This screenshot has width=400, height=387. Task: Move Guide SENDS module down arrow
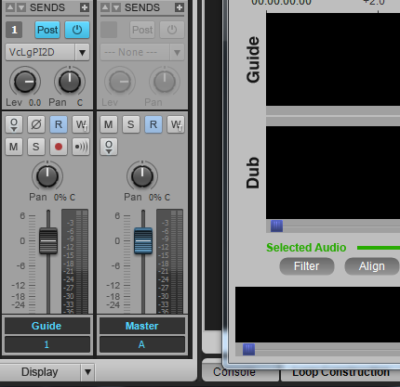coord(21,7)
